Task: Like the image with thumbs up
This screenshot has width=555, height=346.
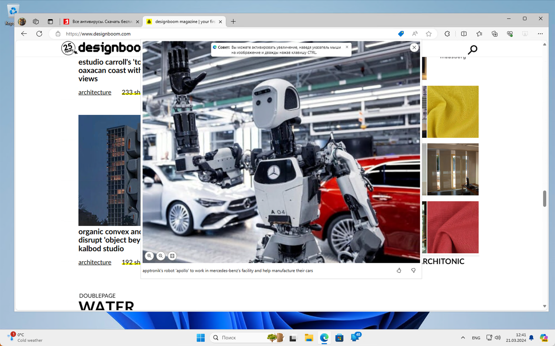Action: pyautogui.click(x=399, y=270)
